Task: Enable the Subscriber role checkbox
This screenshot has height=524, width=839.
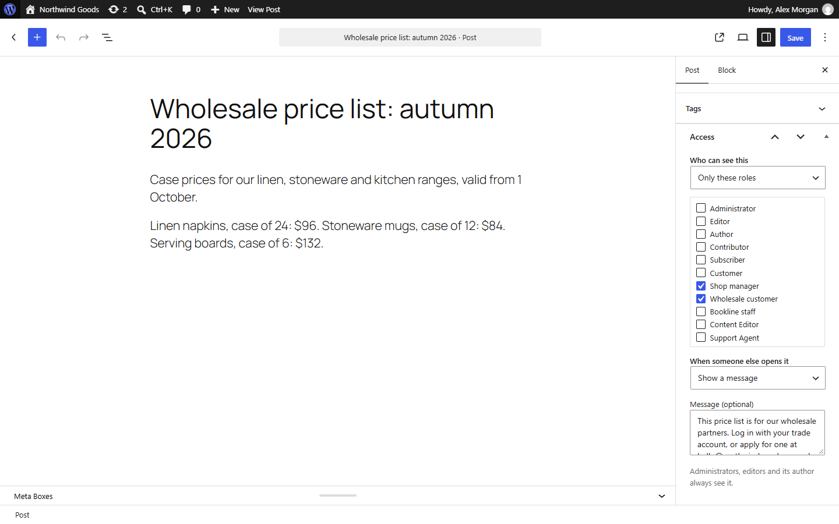Action: [x=701, y=260]
